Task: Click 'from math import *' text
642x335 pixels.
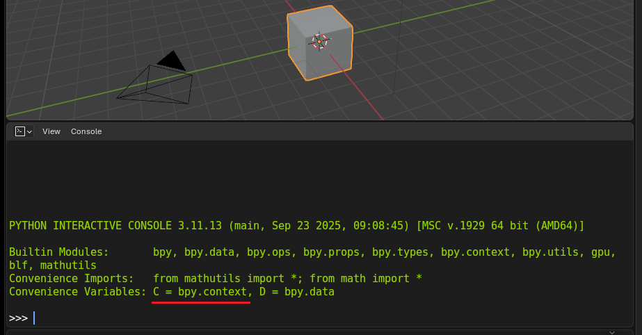Action: pos(366,279)
